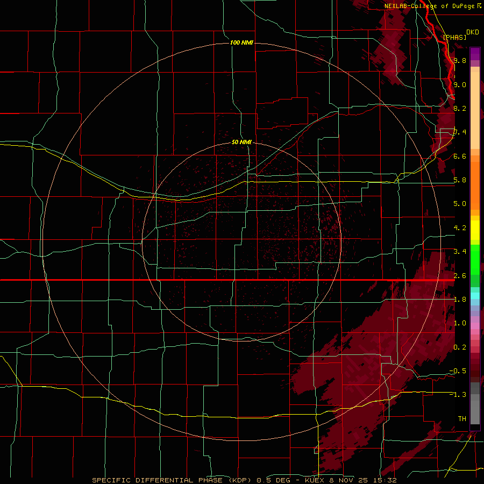Click the 5.0 scale value
The image size is (484, 484).
(460, 204)
